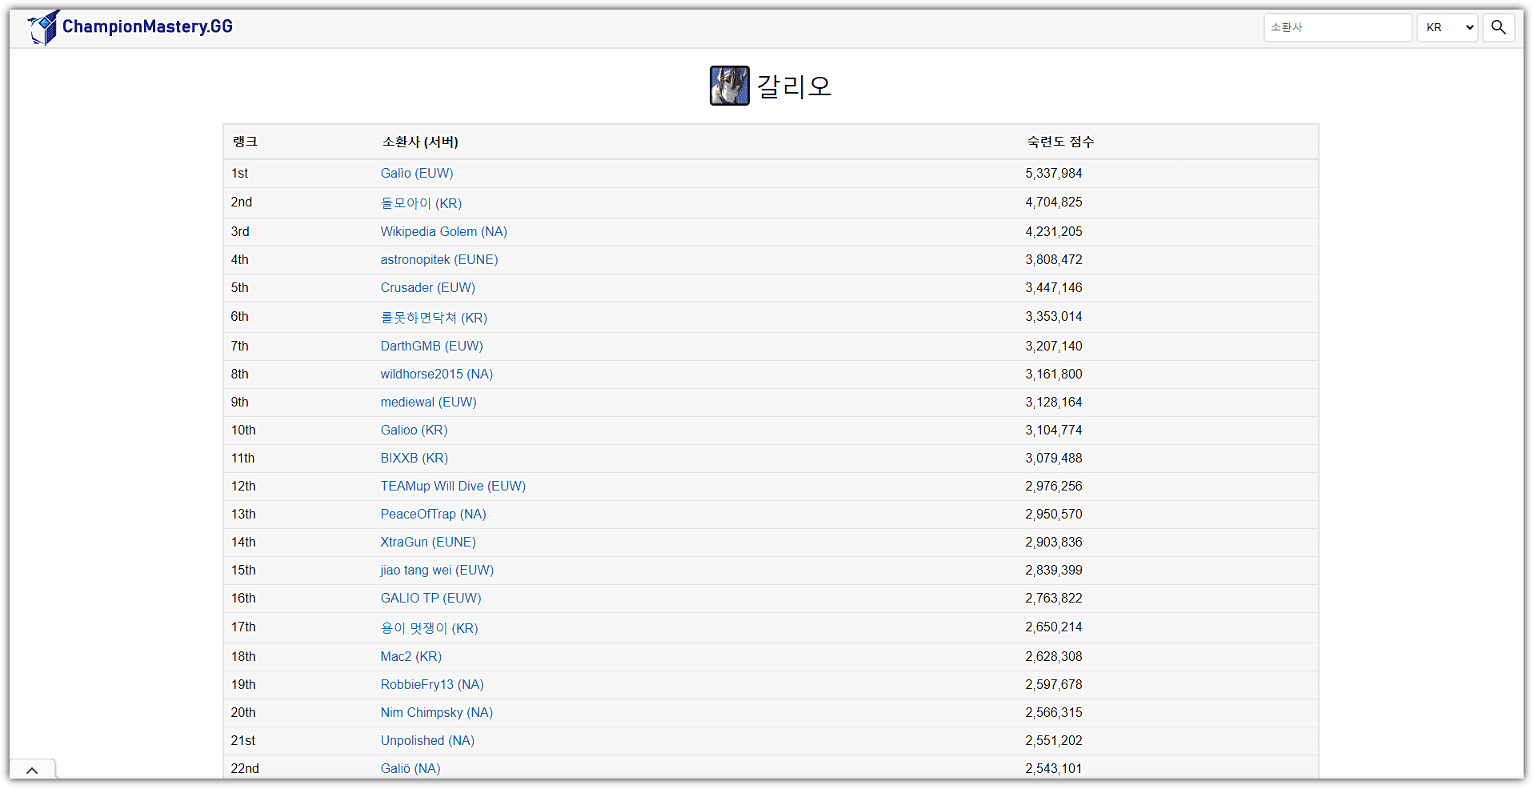1534x789 pixels.
Task: Click the 20th rank cell
Action: coord(243,712)
